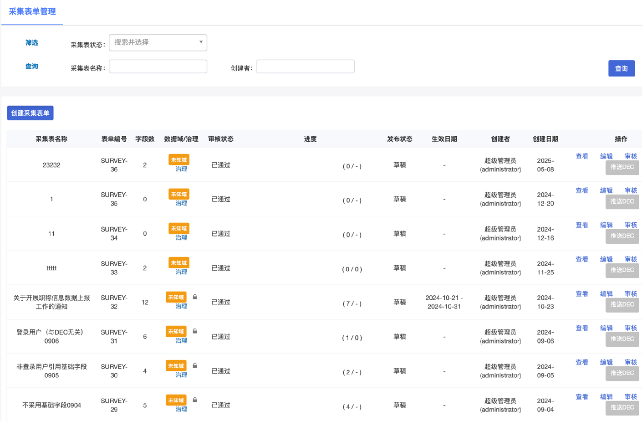
Task: Click the lock icon in SURVEY-32 row
Action: 195,297
